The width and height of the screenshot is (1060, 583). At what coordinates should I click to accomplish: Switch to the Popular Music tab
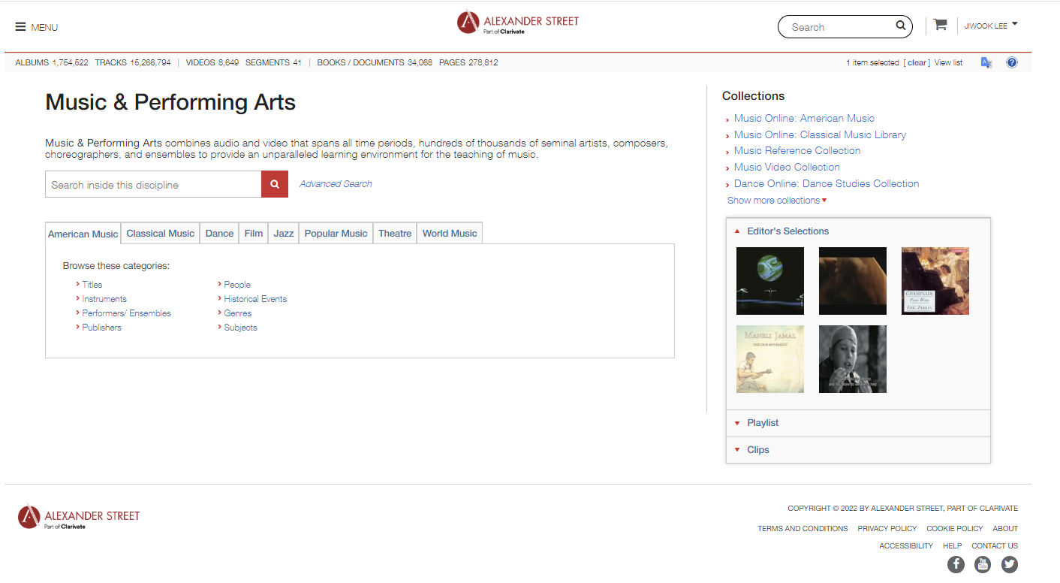[336, 234]
